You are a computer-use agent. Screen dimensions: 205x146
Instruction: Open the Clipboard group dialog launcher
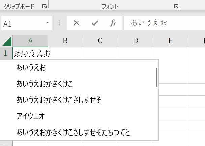pos(45,6)
